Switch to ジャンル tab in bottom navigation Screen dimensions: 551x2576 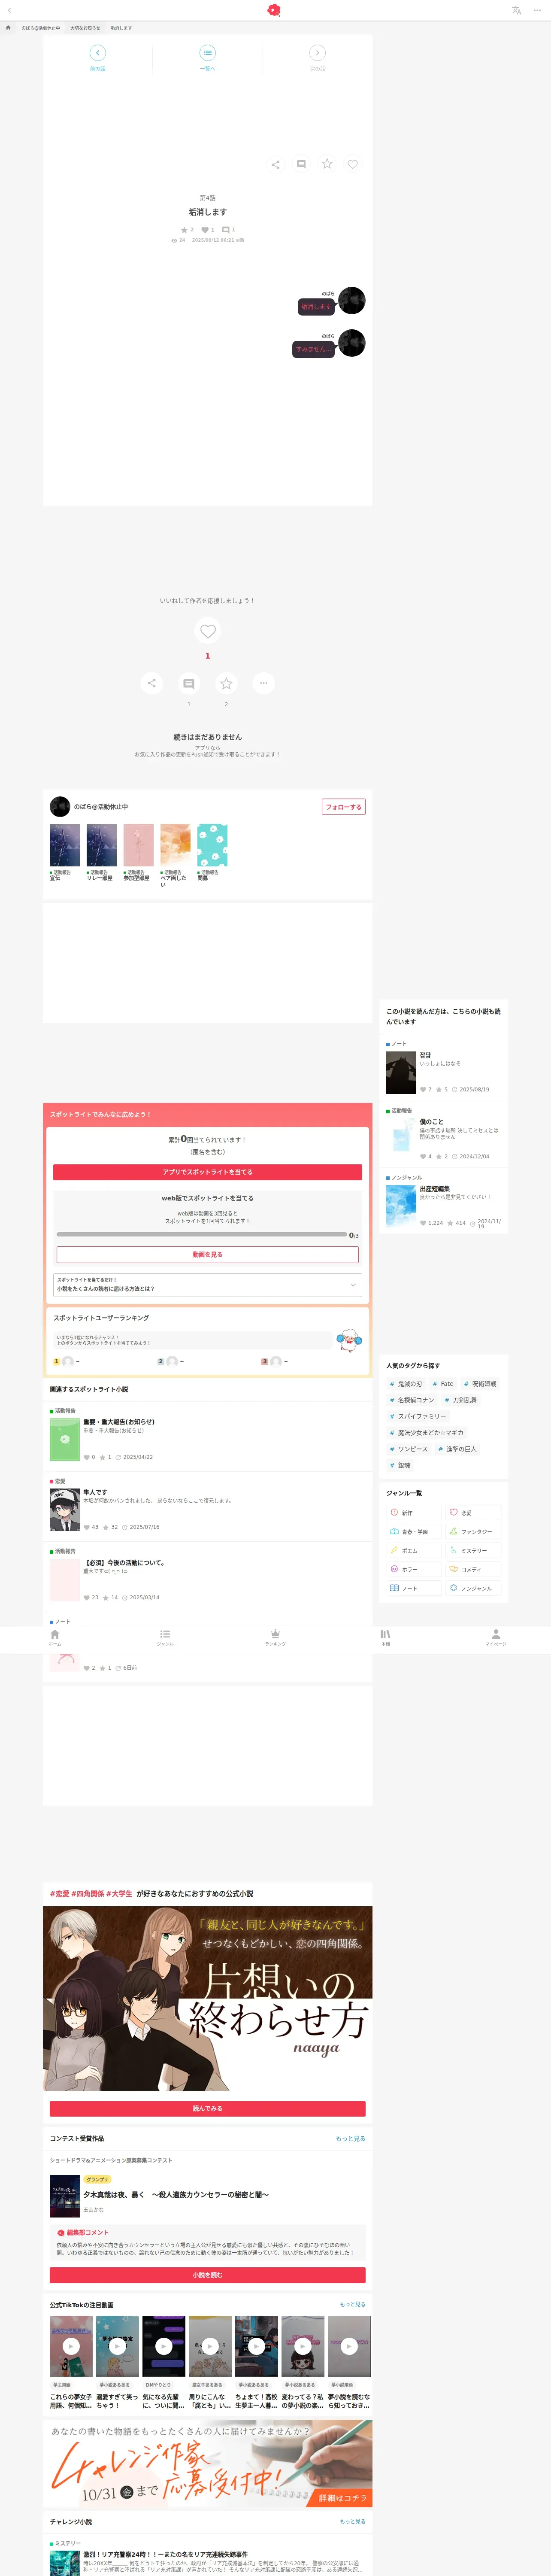[x=165, y=1638]
